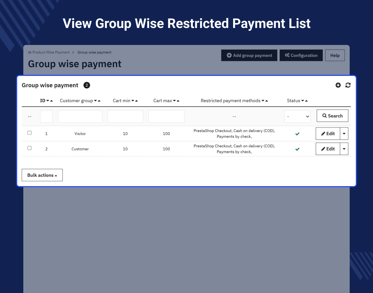Focus the Customer group filter field
This screenshot has height=293, width=373.
(80, 117)
